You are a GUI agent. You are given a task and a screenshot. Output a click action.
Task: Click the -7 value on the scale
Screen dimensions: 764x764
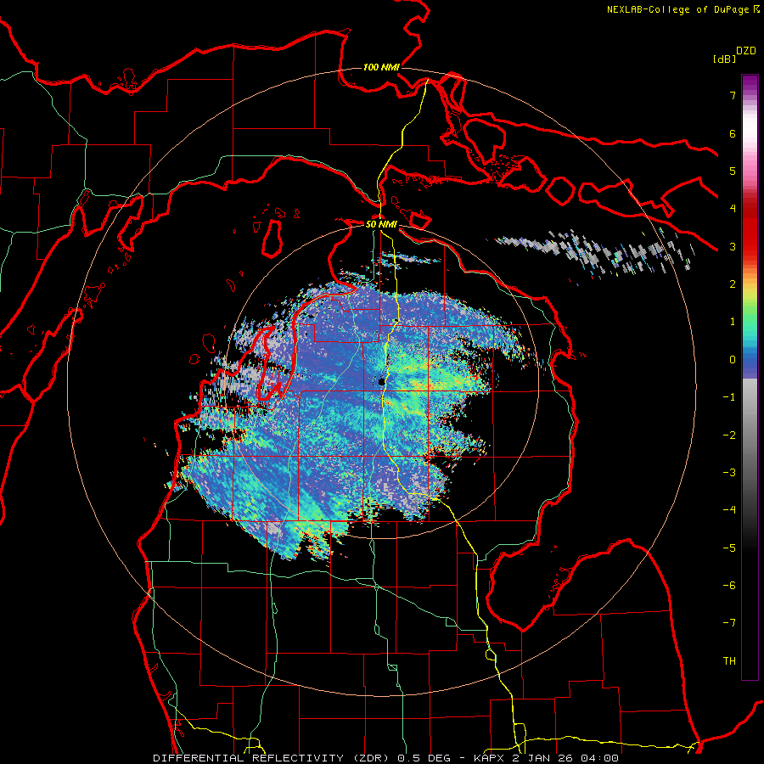click(x=729, y=623)
